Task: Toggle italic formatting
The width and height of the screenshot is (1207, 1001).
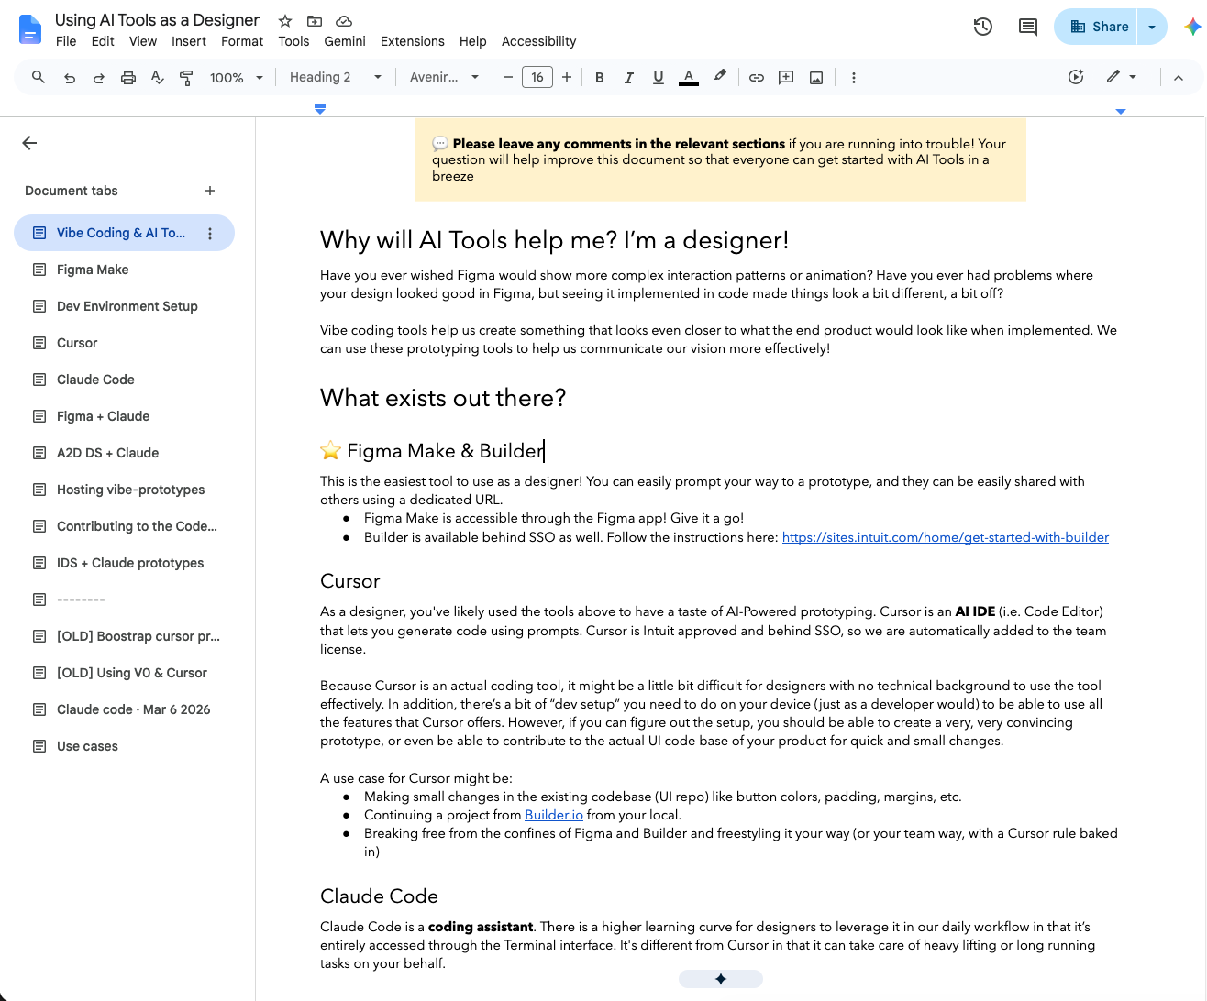Action: pos(629,78)
